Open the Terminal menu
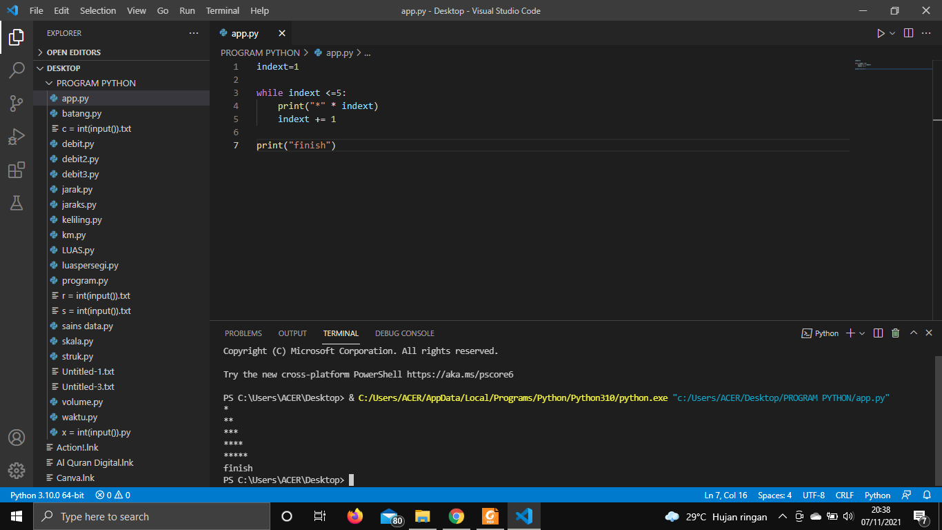This screenshot has height=530, width=942. click(222, 10)
